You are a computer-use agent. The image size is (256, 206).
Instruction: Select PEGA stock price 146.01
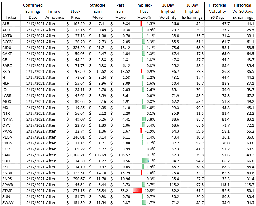click(75, 137)
